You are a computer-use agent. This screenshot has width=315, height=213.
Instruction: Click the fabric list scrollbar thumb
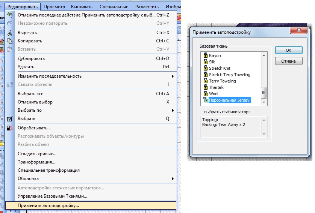point(264,93)
